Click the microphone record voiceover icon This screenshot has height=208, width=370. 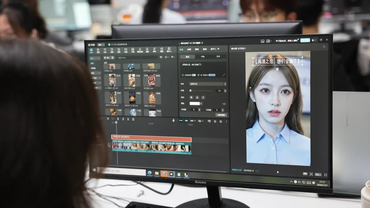click(173, 120)
